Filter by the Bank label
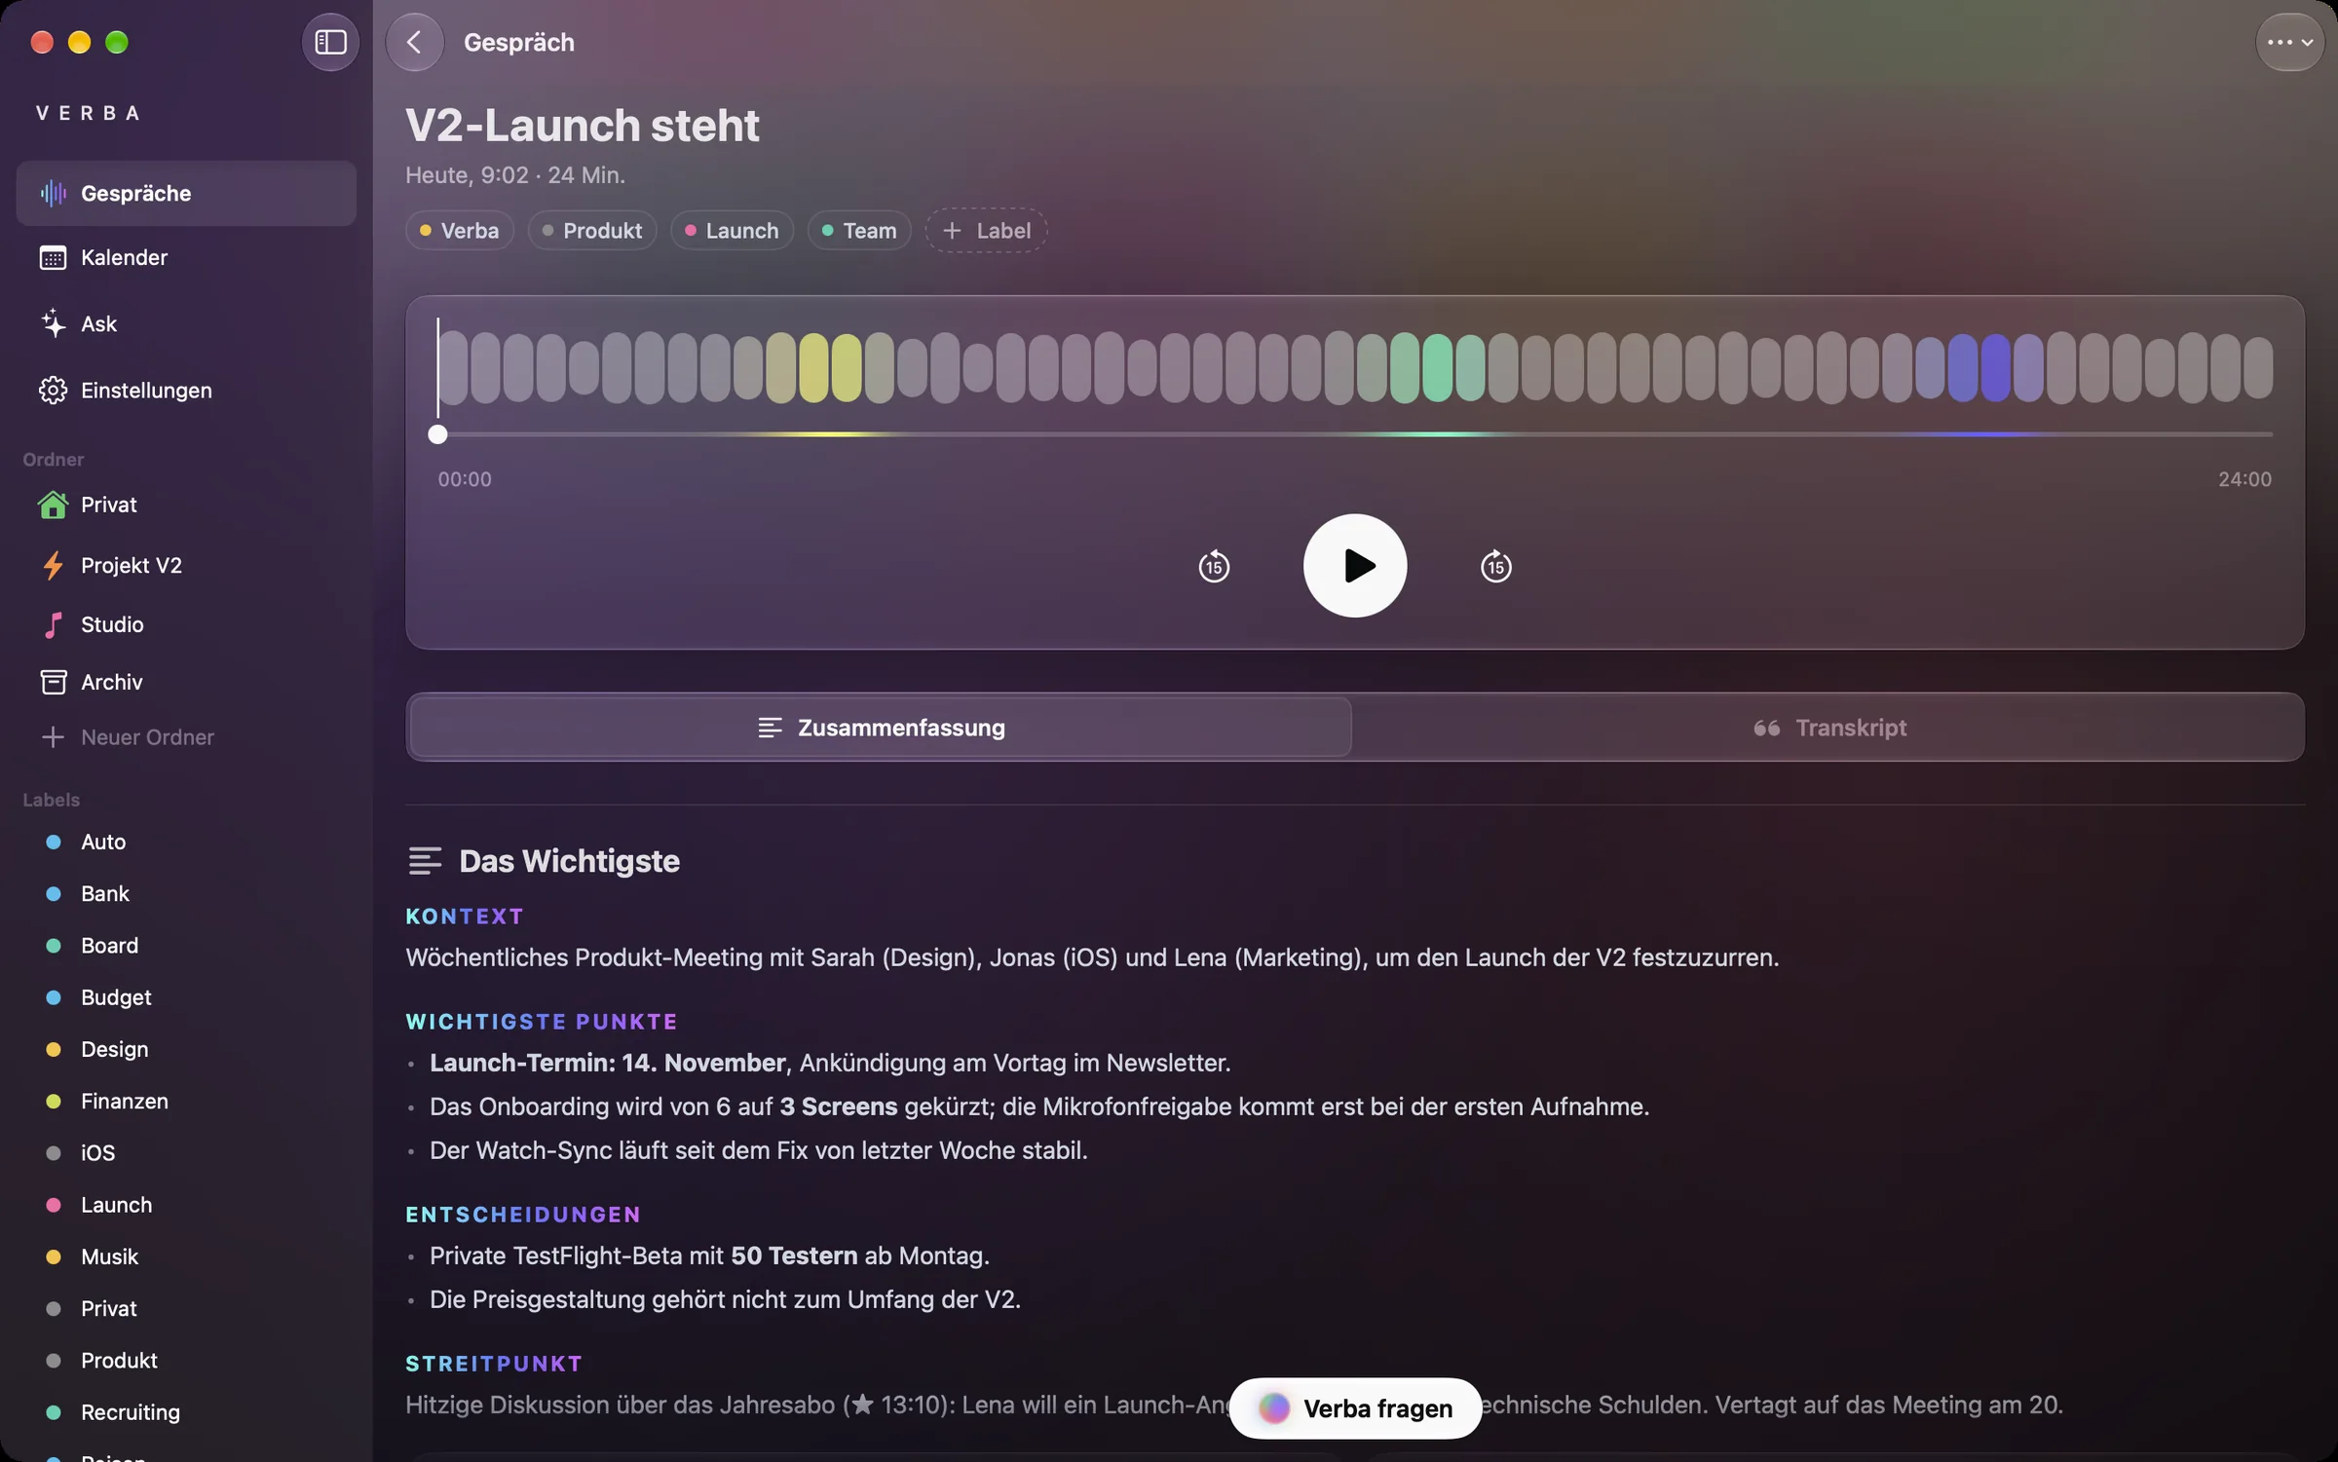 coord(186,893)
